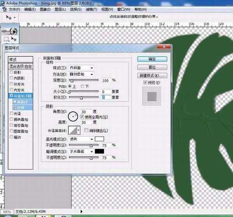Click the angle dial for shading direction

[x=73, y=115]
